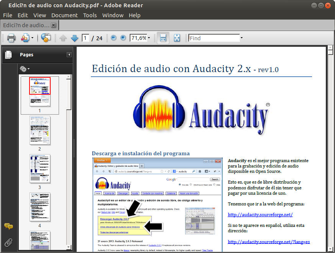The width and height of the screenshot is (335, 253).
Task: Select page 4 thumbnail
Action: click(40, 207)
